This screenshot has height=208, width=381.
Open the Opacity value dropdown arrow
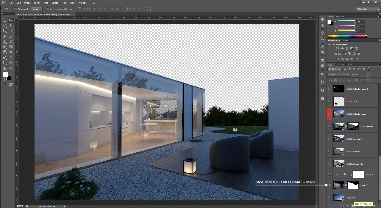[368, 74]
